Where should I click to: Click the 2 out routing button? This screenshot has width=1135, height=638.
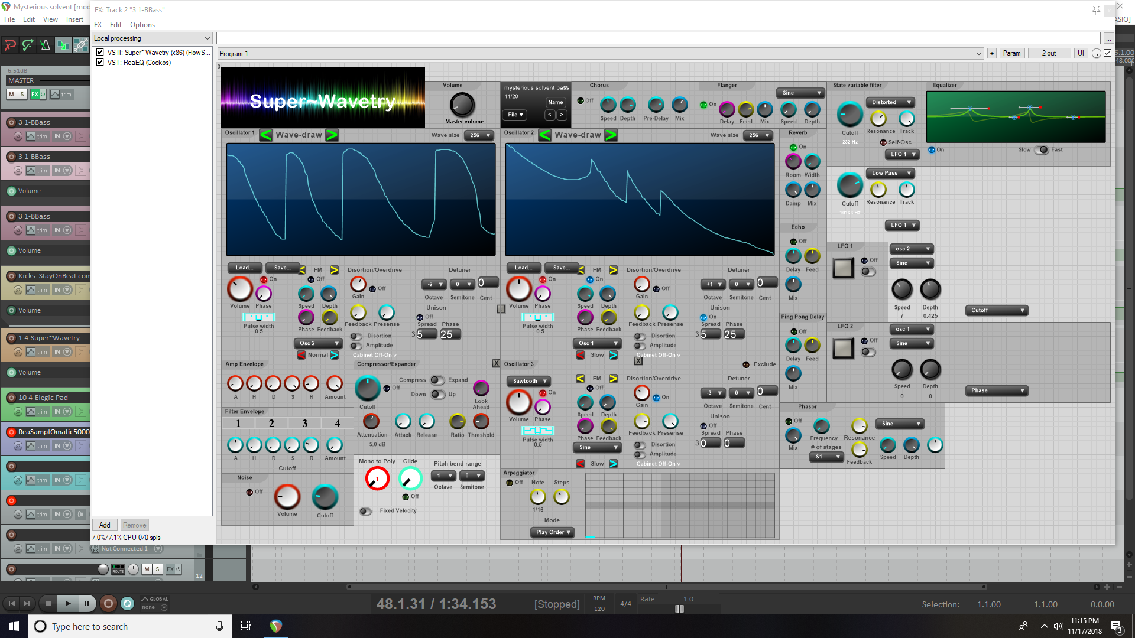tap(1049, 53)
